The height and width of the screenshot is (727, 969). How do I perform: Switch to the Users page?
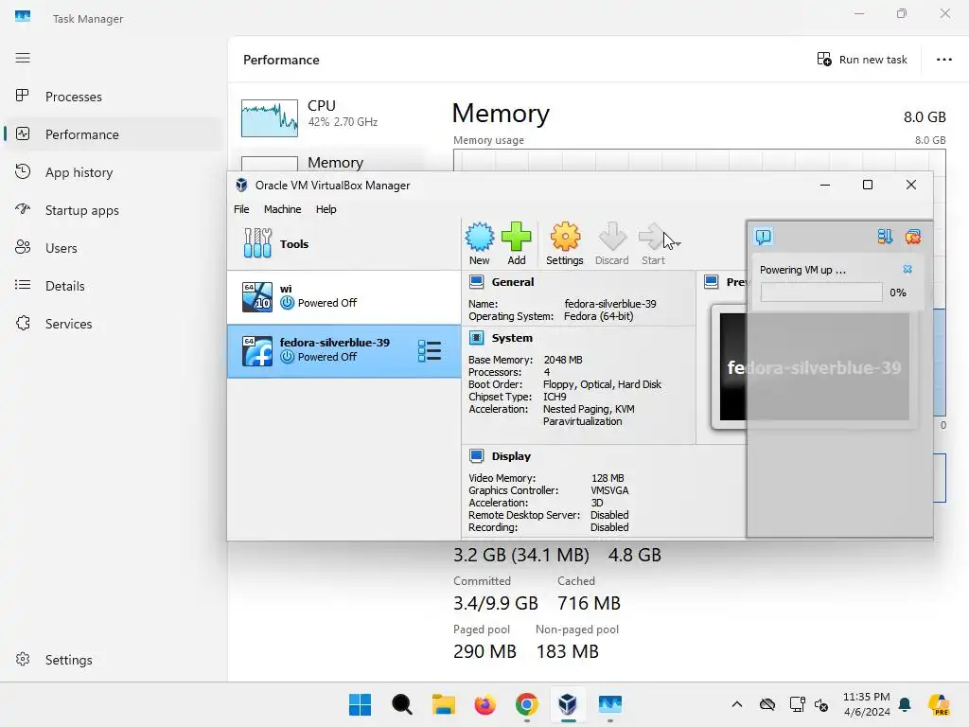coord(62,248)
